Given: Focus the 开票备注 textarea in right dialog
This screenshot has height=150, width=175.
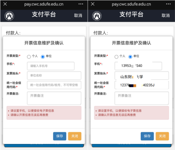Looking at the screenshot, I should tap(142, 98).
